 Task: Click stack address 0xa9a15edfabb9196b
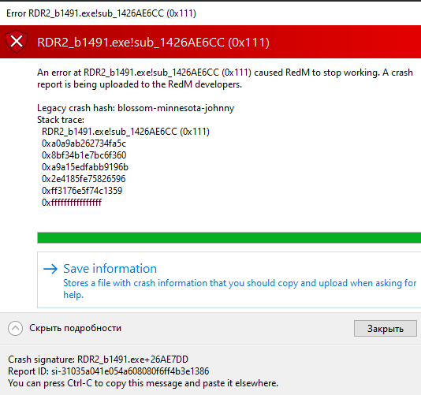pyautogui.click(x=85, y=167)
